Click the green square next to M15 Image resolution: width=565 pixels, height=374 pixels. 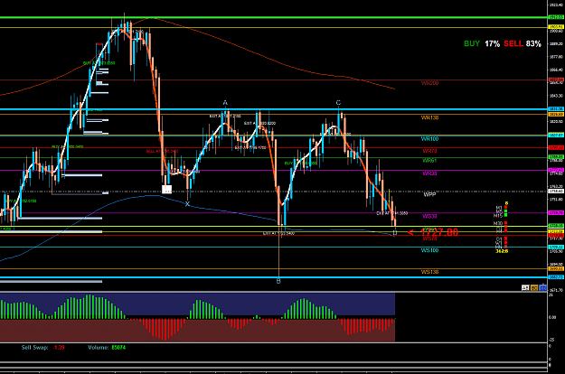pos(505,215)
